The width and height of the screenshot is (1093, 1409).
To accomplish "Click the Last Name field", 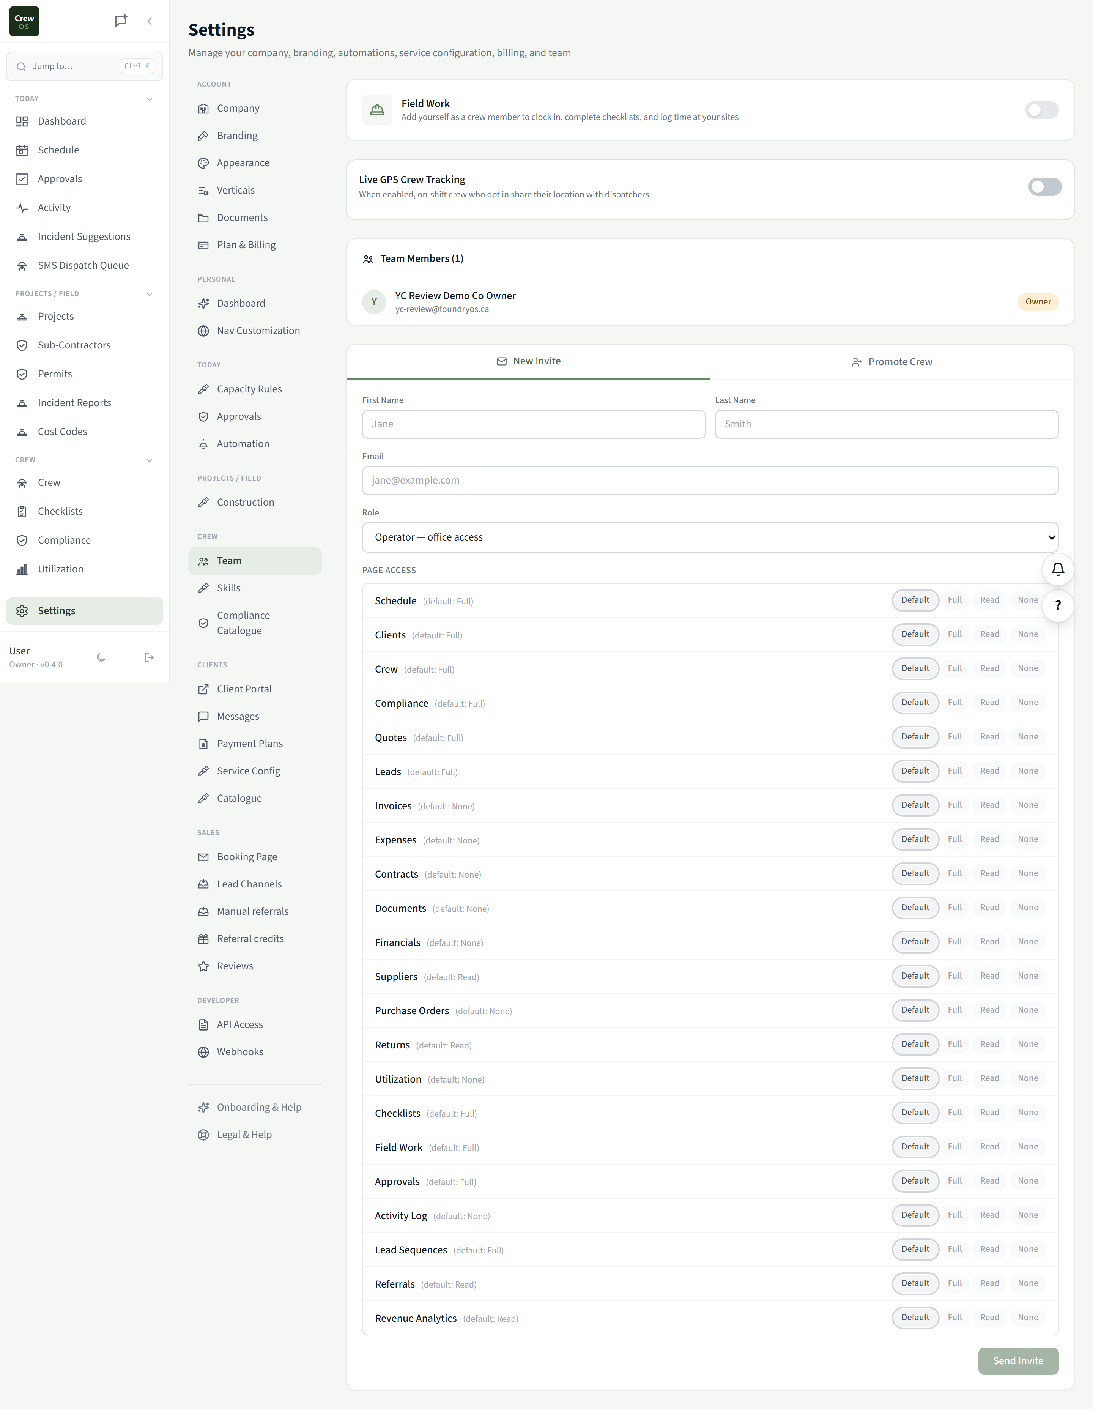I will click(887, 424).
